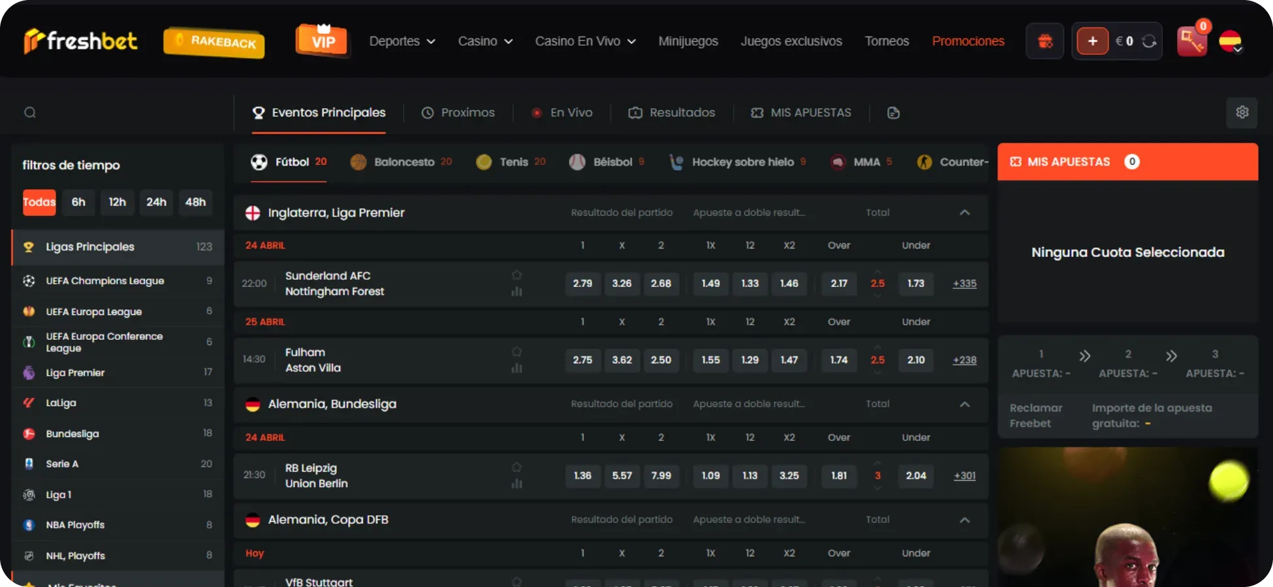Collapse Alemania, Copa DFB section
This screenshot has height=587, width=1273.
[964, 520]
